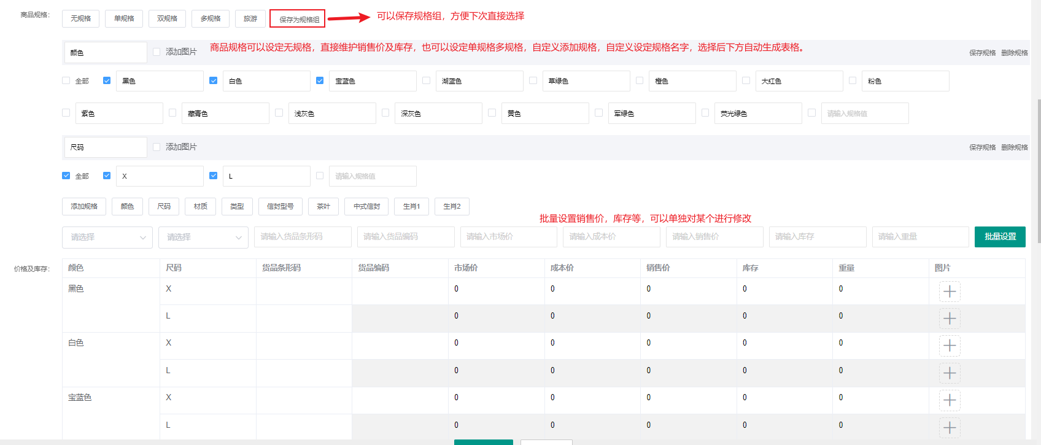Click 删除规格 in the 尺码 row
Viewport: 1041px width, 445px height.
click(x=1014, y=147)
